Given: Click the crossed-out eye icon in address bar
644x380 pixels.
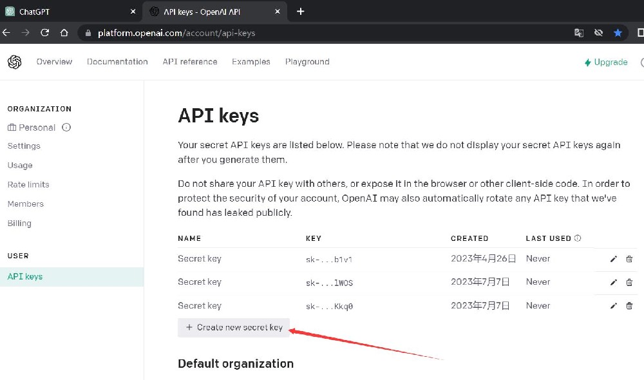Looking at the screenshot, I should 598,33.
